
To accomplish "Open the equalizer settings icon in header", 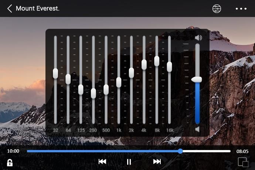I will point(217,8).
